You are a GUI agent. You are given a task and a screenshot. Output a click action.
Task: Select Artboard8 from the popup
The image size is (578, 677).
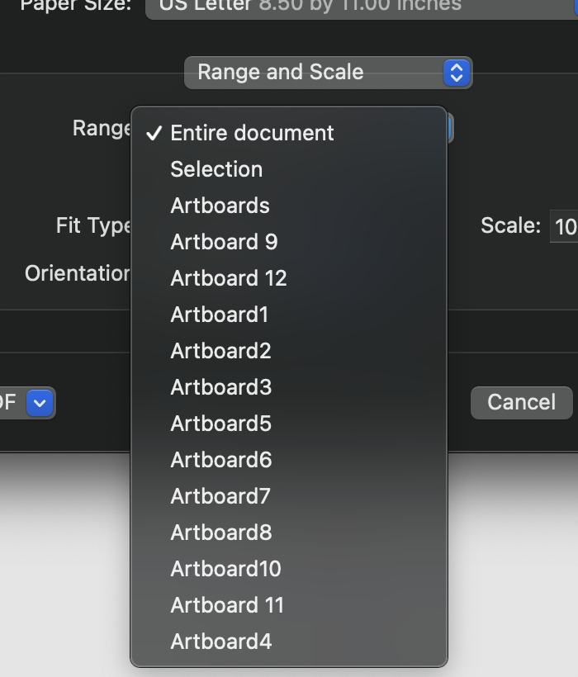click(288, 533)
